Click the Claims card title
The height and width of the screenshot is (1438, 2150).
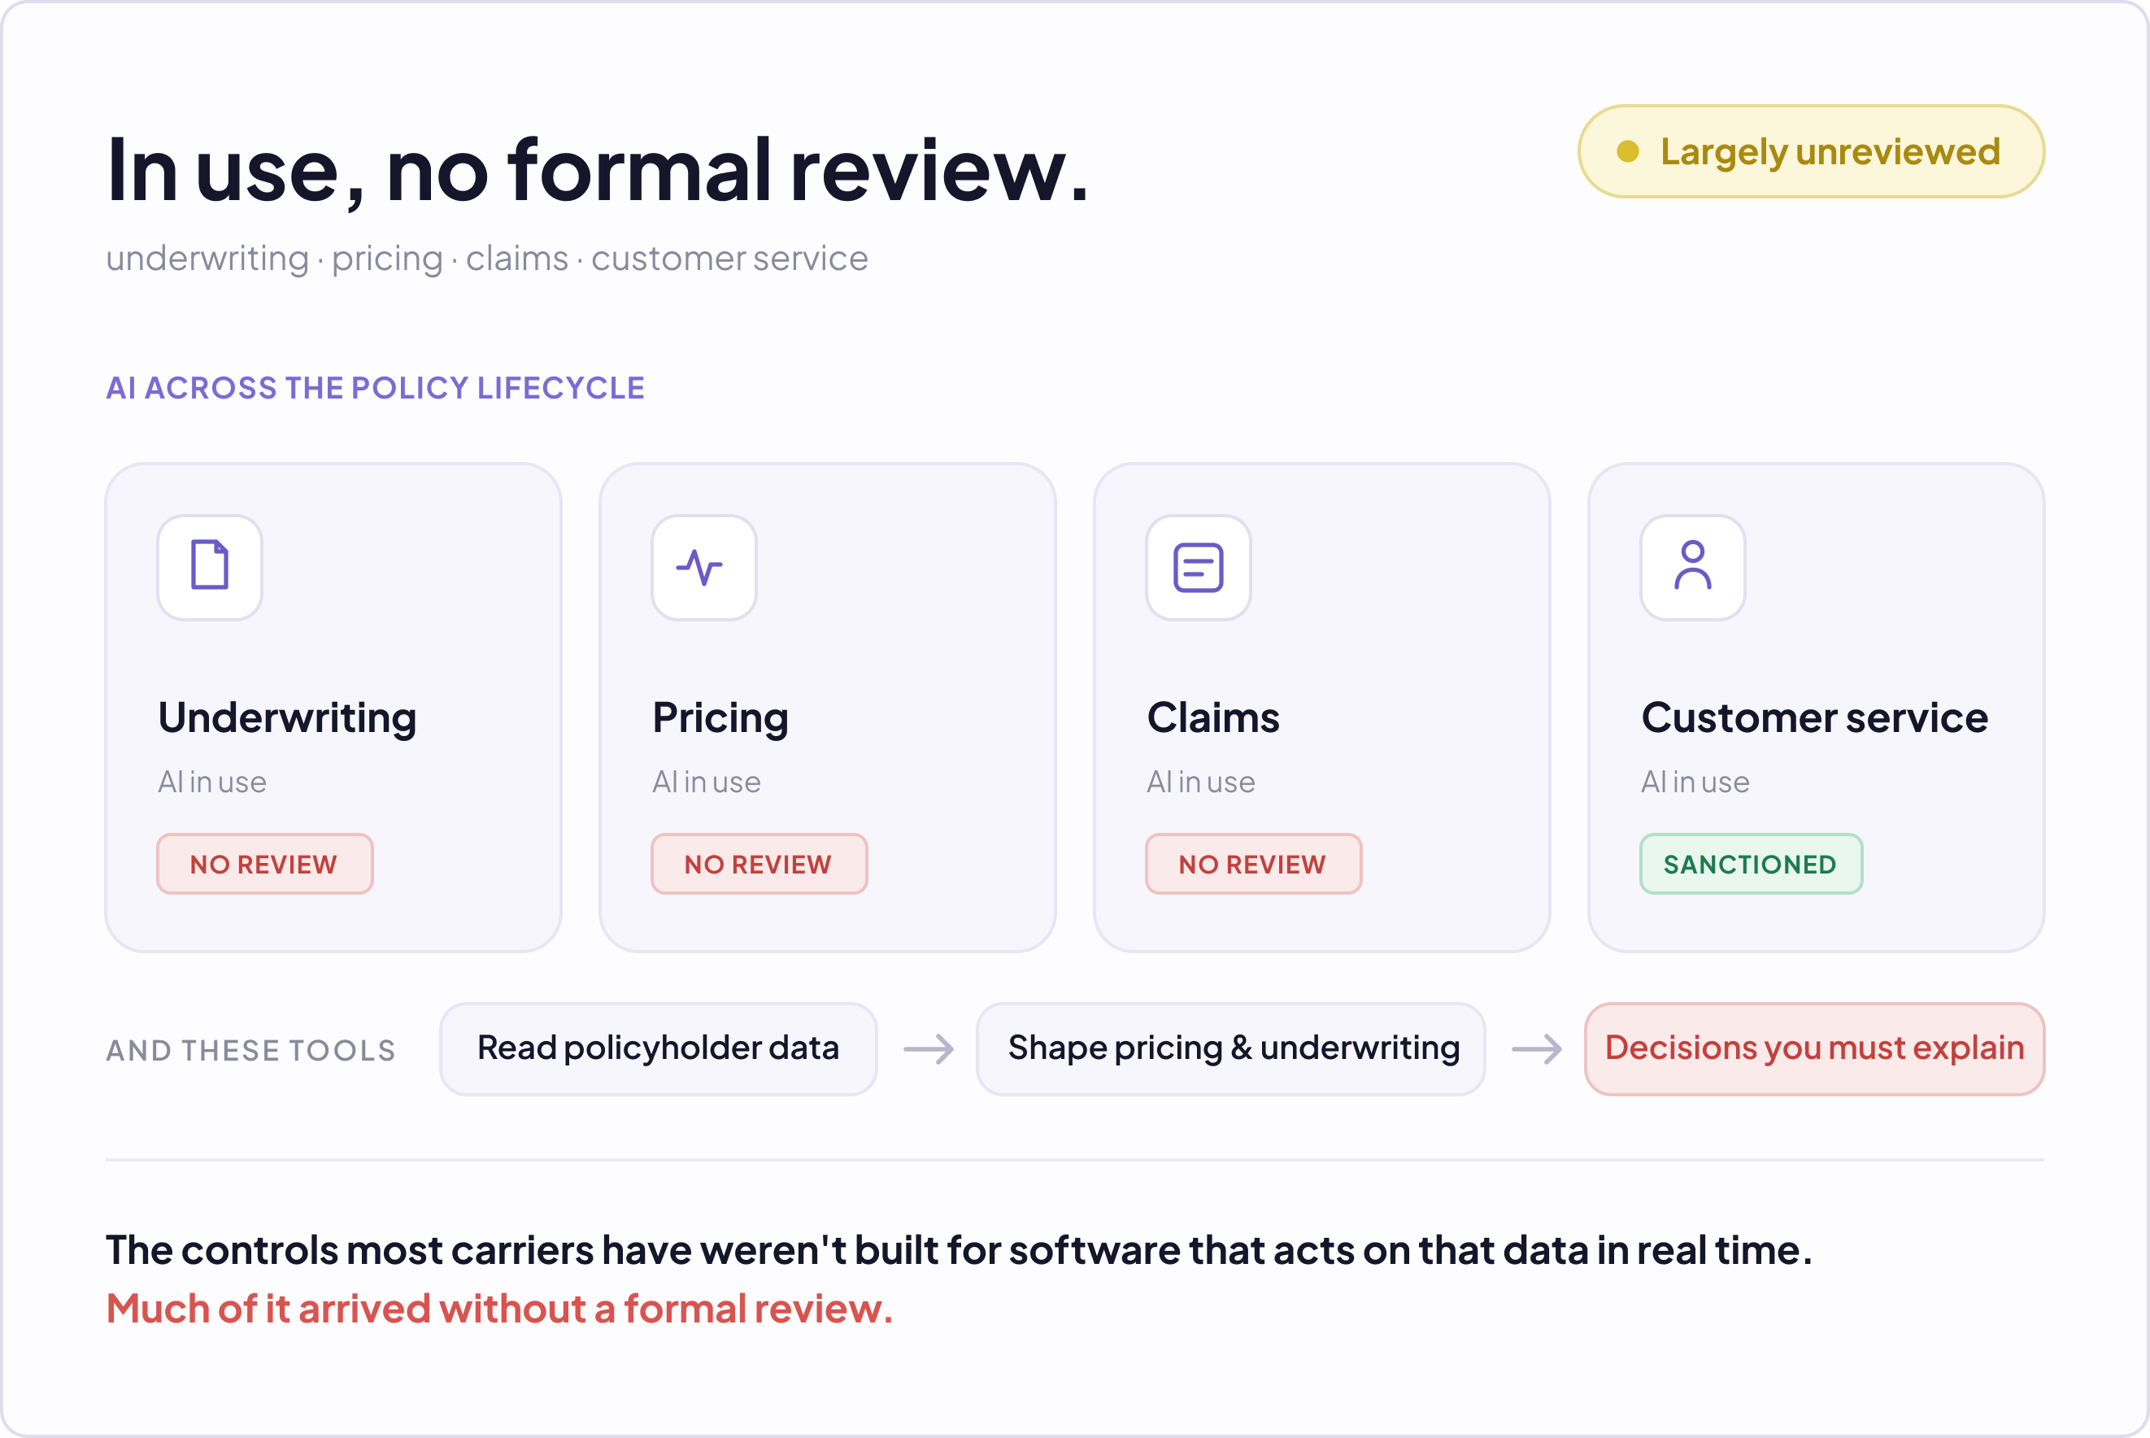[1213, 718]
